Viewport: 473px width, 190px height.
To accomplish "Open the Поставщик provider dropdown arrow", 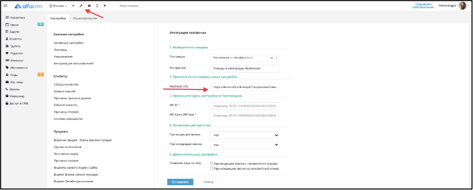I will click(x=276, y=58).
